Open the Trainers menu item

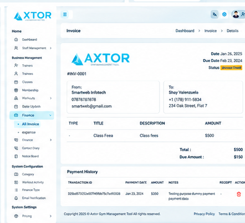[27, 65]
